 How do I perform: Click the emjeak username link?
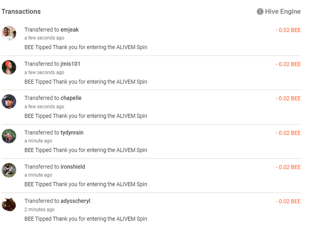pos(70,30)
